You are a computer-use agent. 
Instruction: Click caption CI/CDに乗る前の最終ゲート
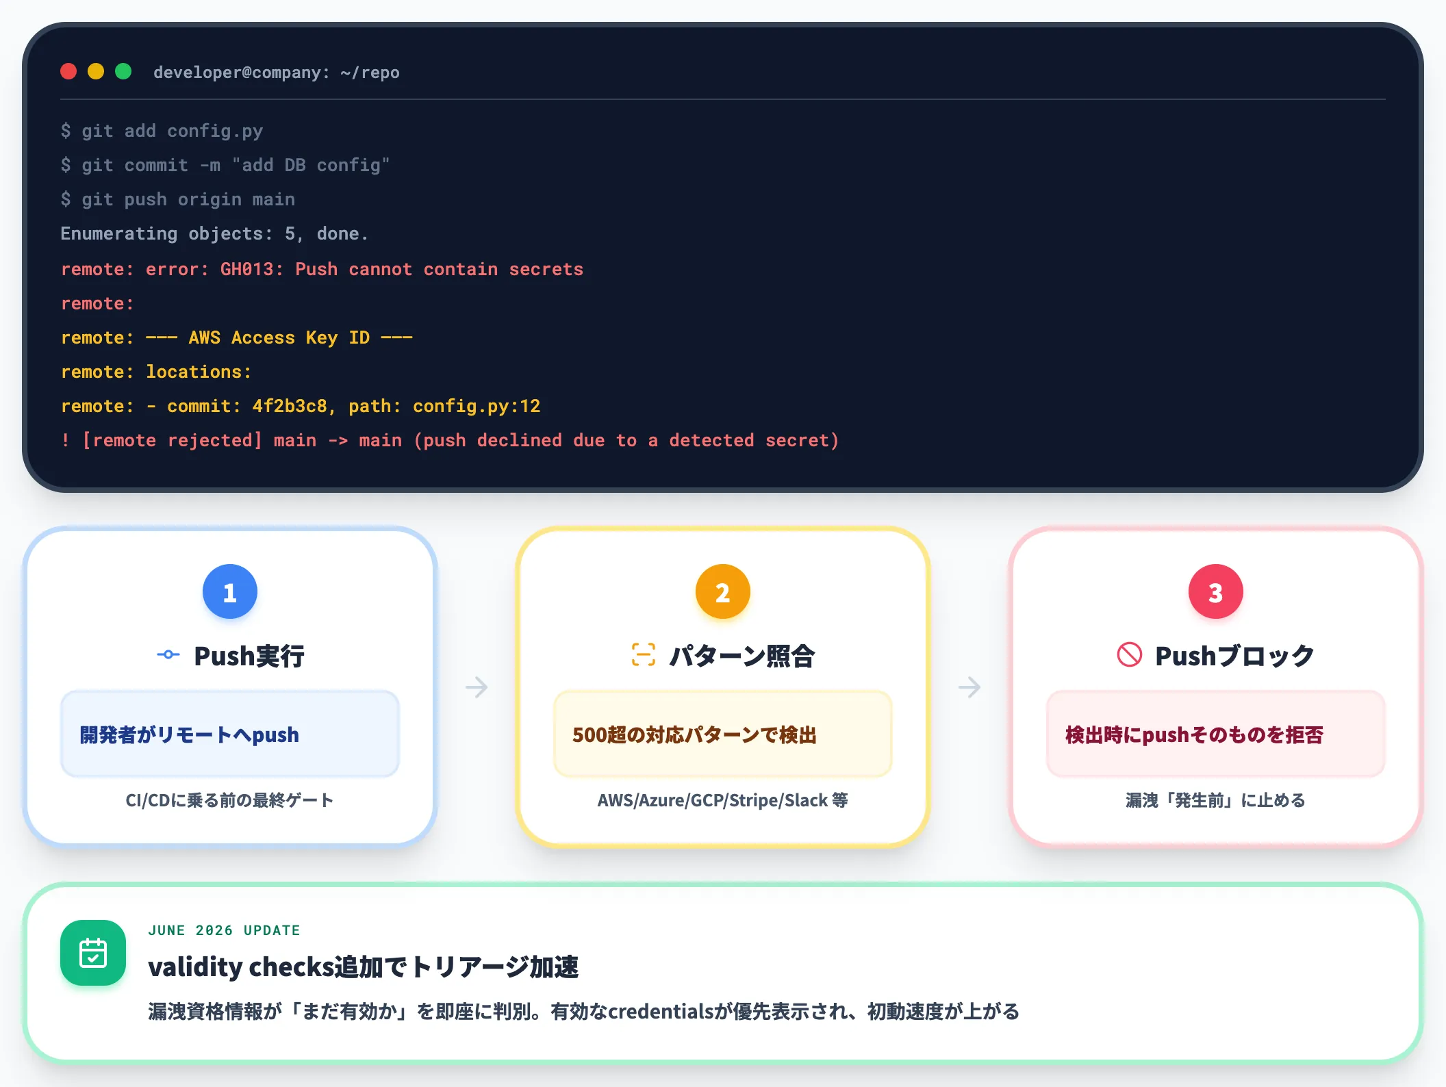tap(230, 800)
